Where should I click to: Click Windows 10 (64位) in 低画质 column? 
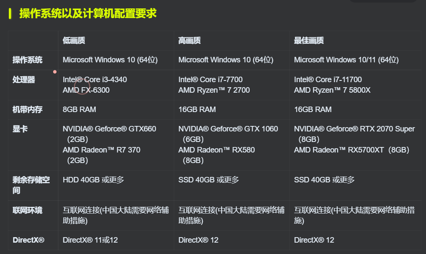pyautogui.click(x=126, y=60)
